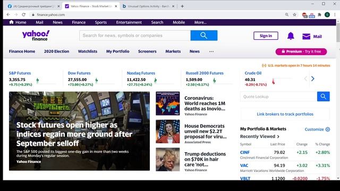Open Screeners section
The width and height of the screenshot is (340, 191).
[147, 51]
